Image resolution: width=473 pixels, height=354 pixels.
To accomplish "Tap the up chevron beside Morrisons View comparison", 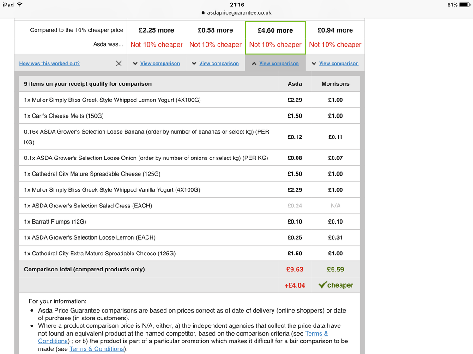I will coord(254,63).
